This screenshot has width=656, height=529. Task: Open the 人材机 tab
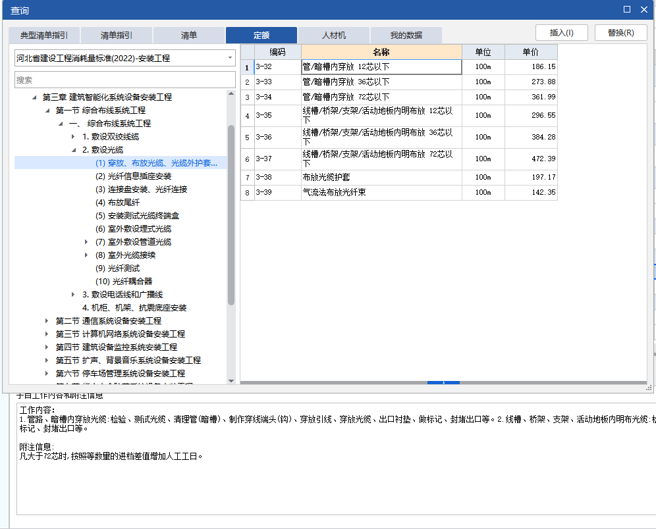click(334, 35)
